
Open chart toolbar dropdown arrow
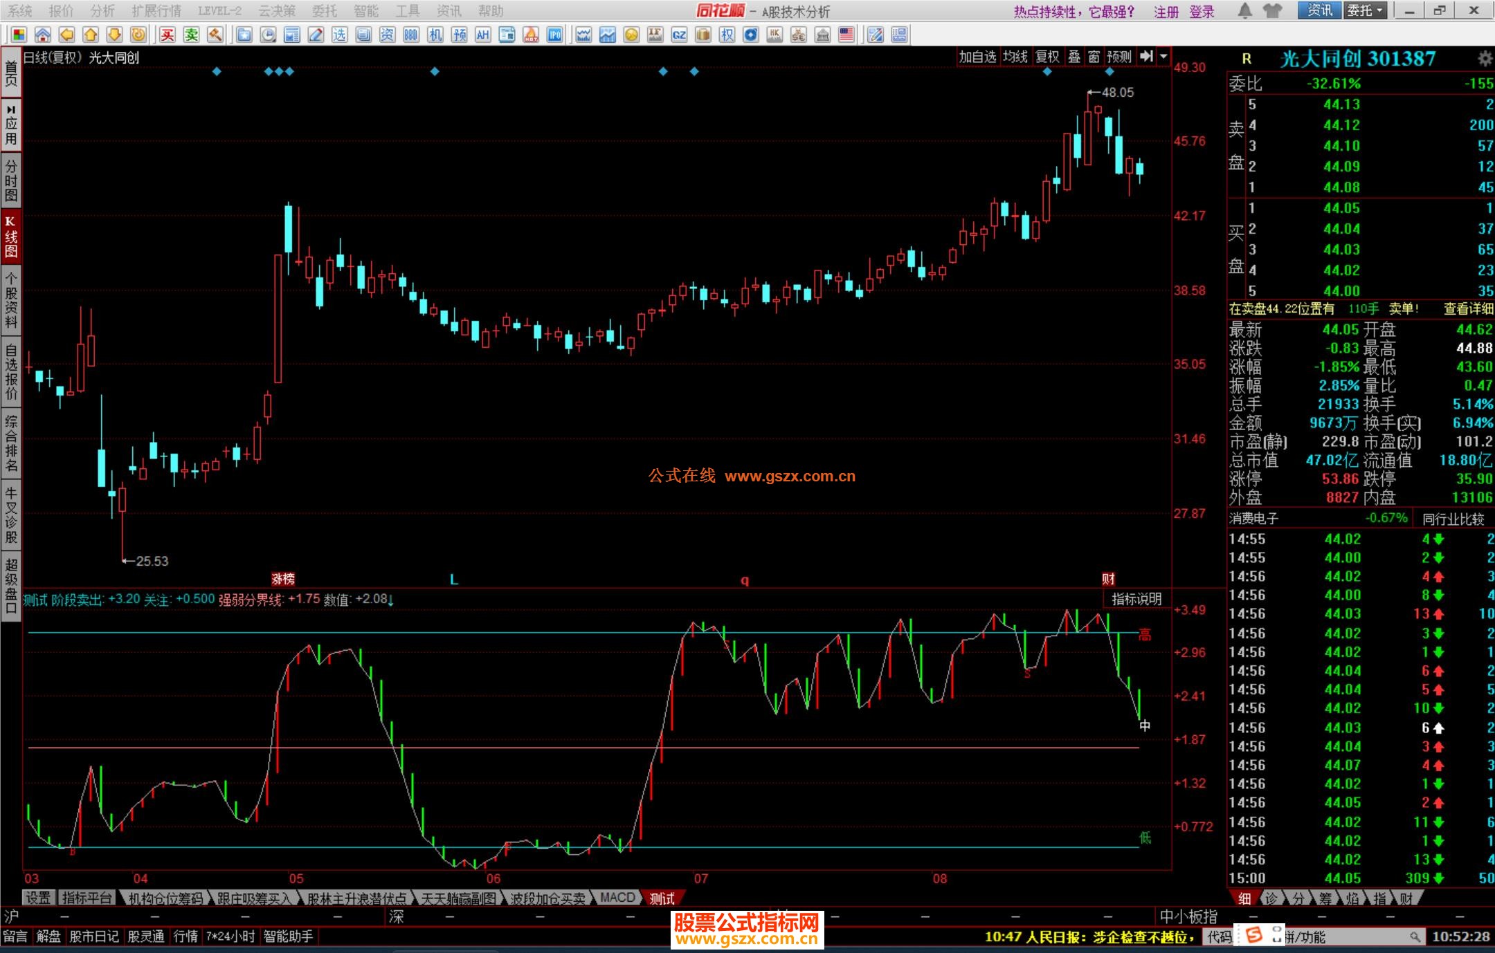(1164, 57)
